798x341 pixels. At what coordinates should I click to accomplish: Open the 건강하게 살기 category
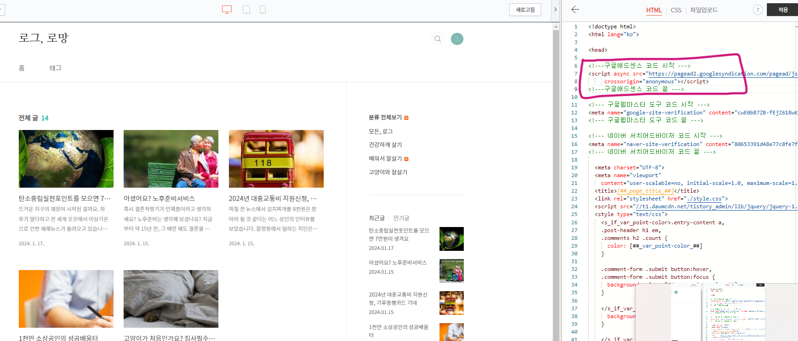(385, 145)
